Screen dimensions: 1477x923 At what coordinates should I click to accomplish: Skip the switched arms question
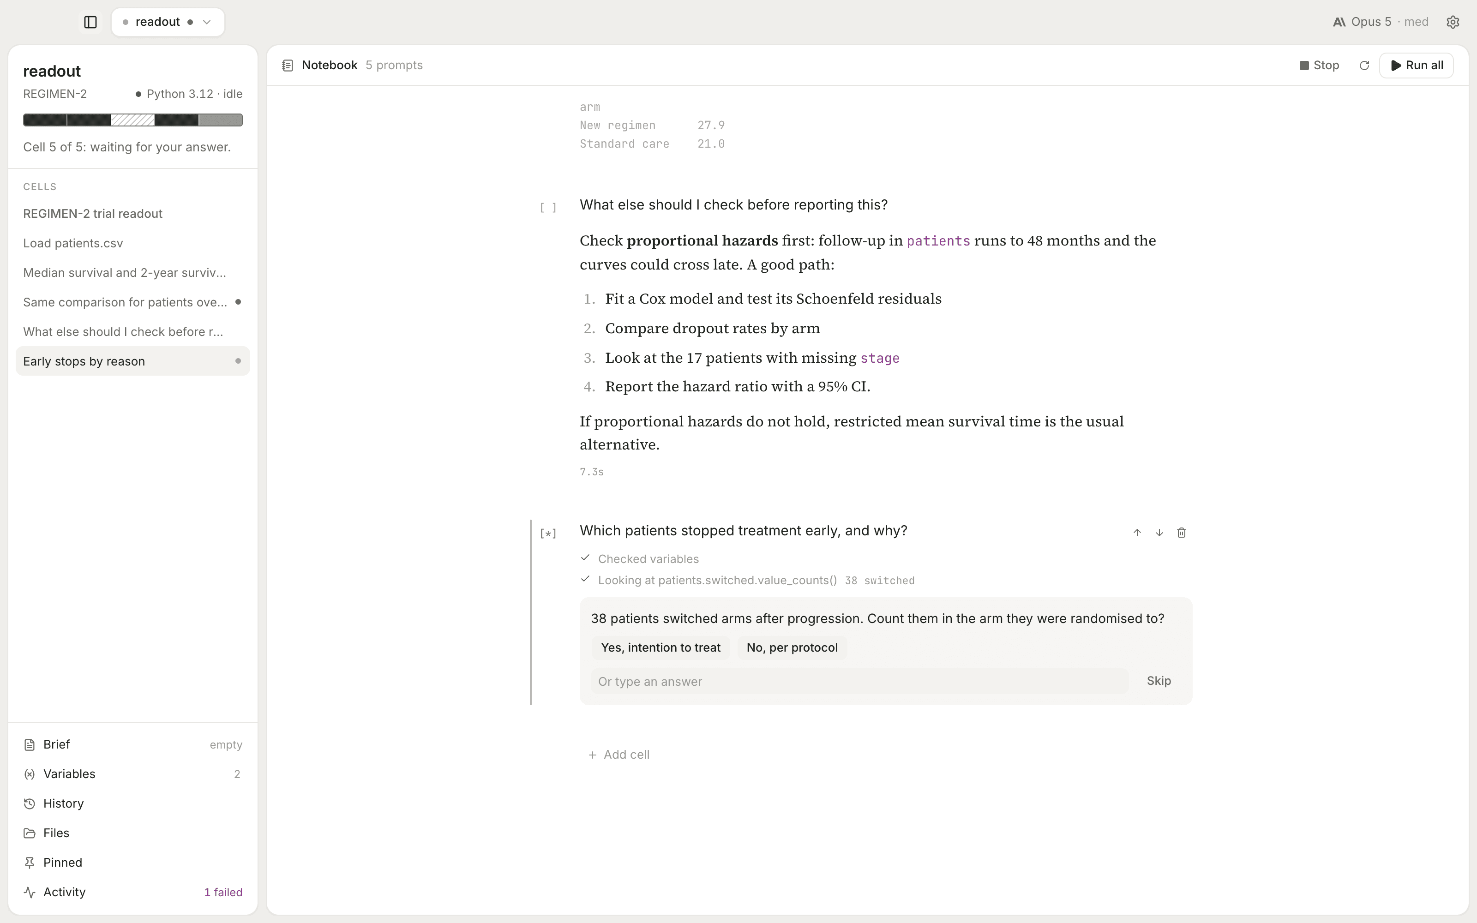[x=1159, y=681]
